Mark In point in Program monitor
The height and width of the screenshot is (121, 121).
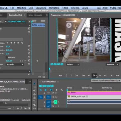click(x=66, y=75)
